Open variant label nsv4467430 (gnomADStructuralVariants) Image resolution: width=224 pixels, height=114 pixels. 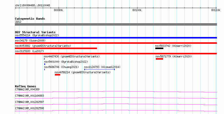pyautogui.click(x=72, y=56)
